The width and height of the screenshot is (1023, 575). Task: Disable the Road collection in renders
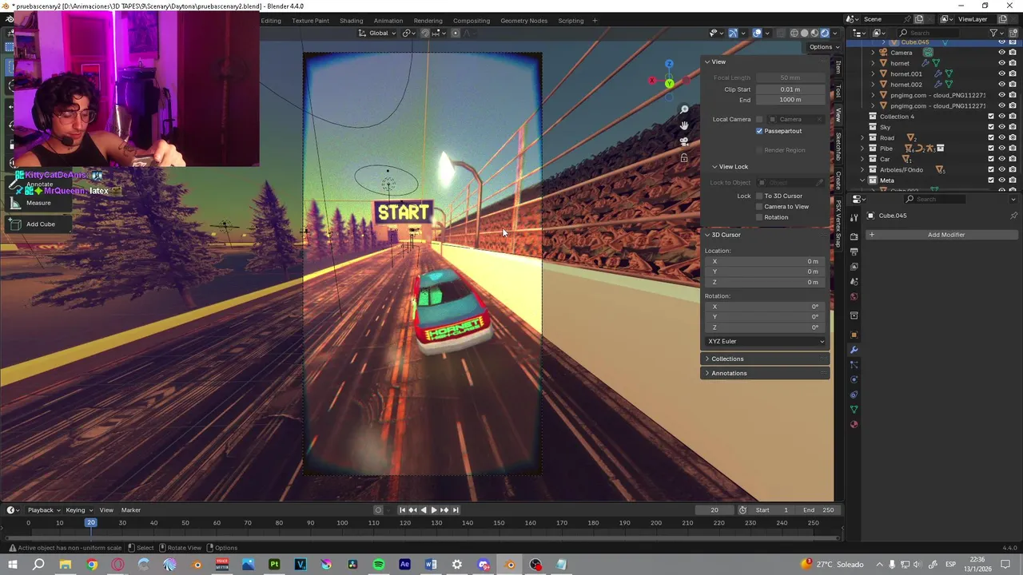pos(1013,137)
